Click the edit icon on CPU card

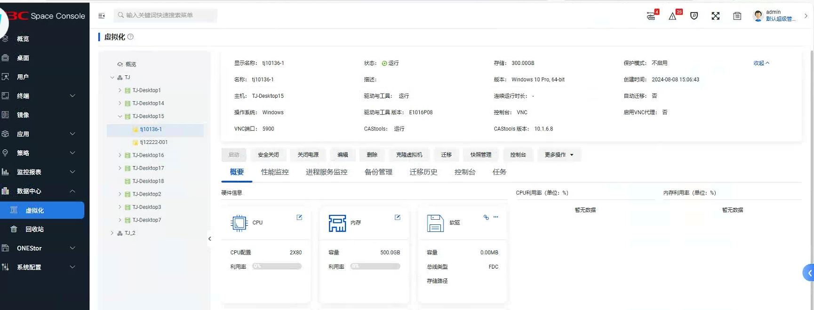click(299, 217)
